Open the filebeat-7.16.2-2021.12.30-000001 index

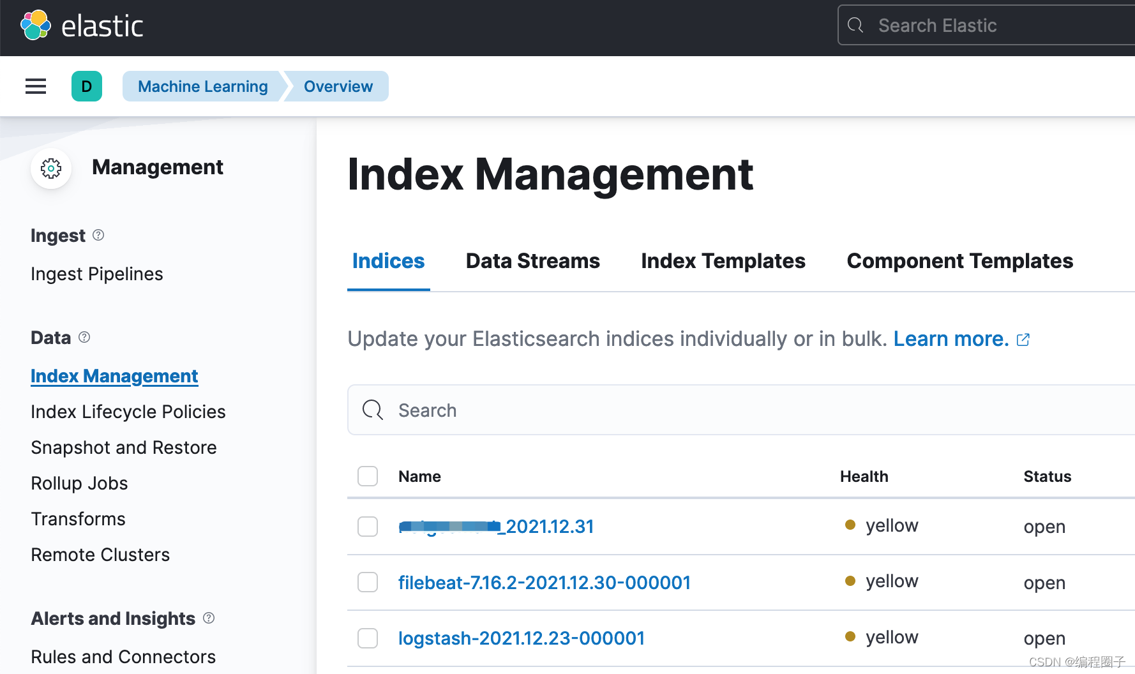point(545,583)
